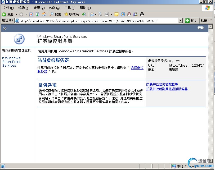Follow the 选择虚拟服务器 link
This screenshot has height=170, width=215.
[137, 68]
